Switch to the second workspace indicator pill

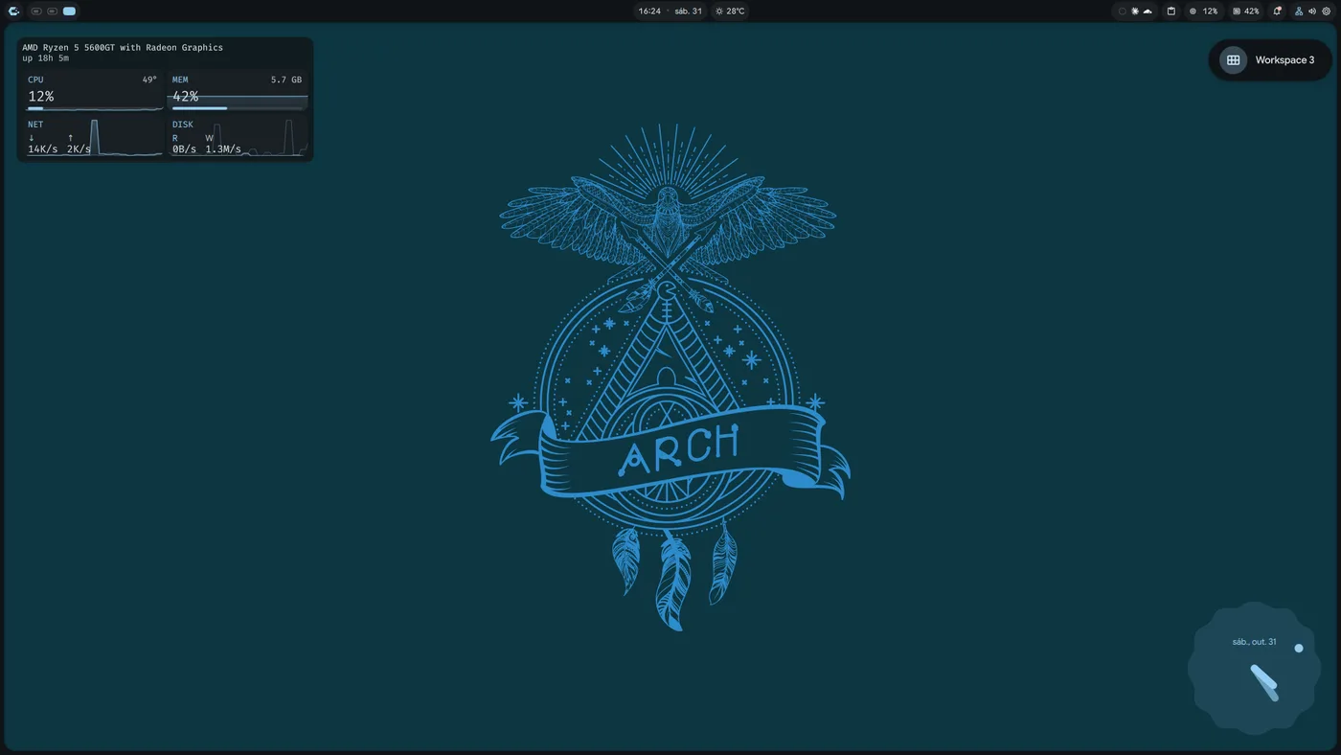coord(53,11)
